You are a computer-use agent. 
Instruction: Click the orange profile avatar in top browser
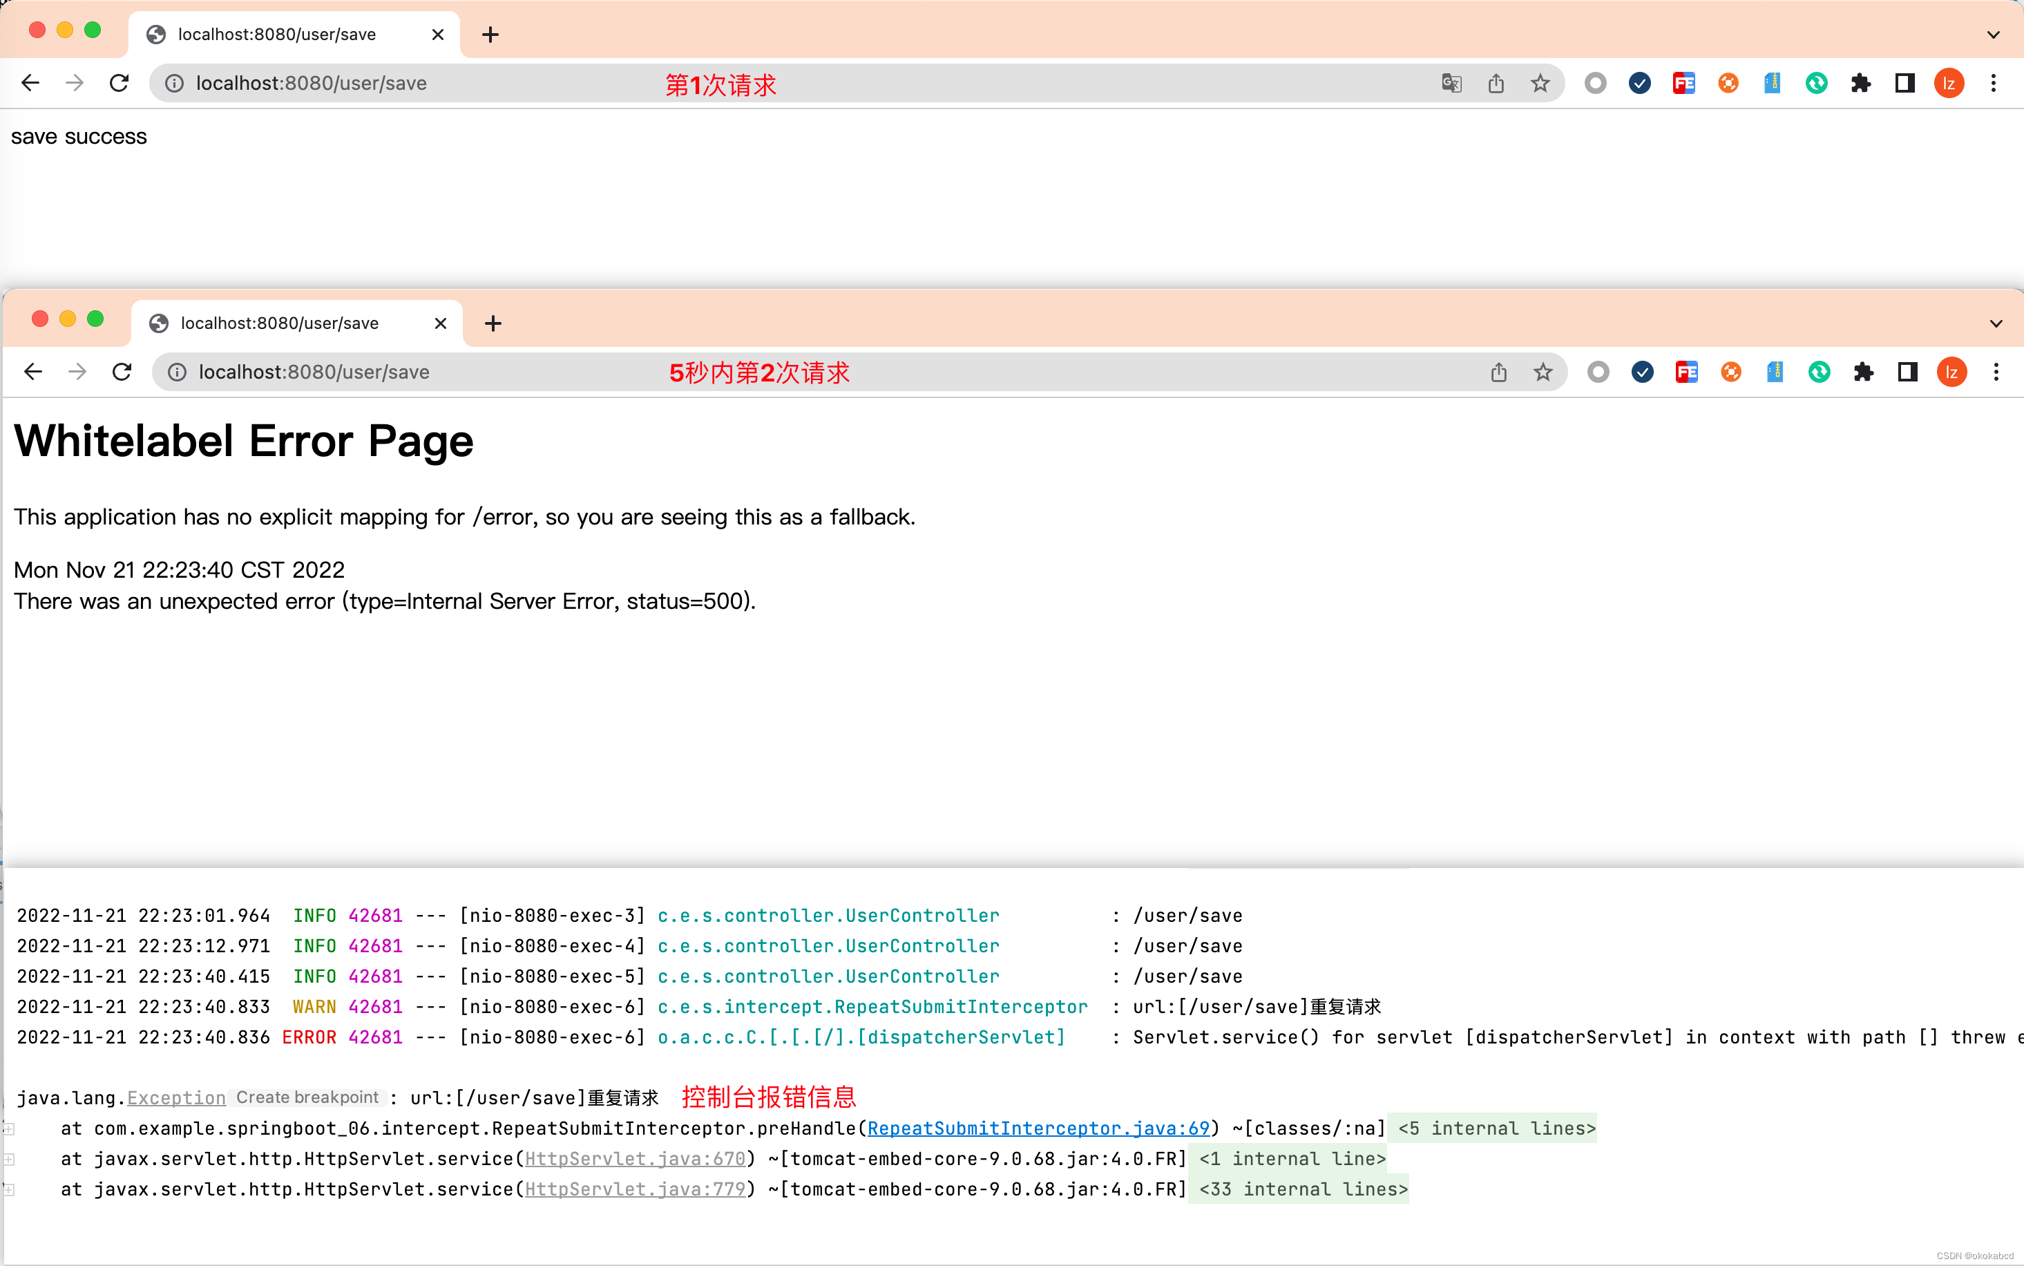[x=1949, y=83]
